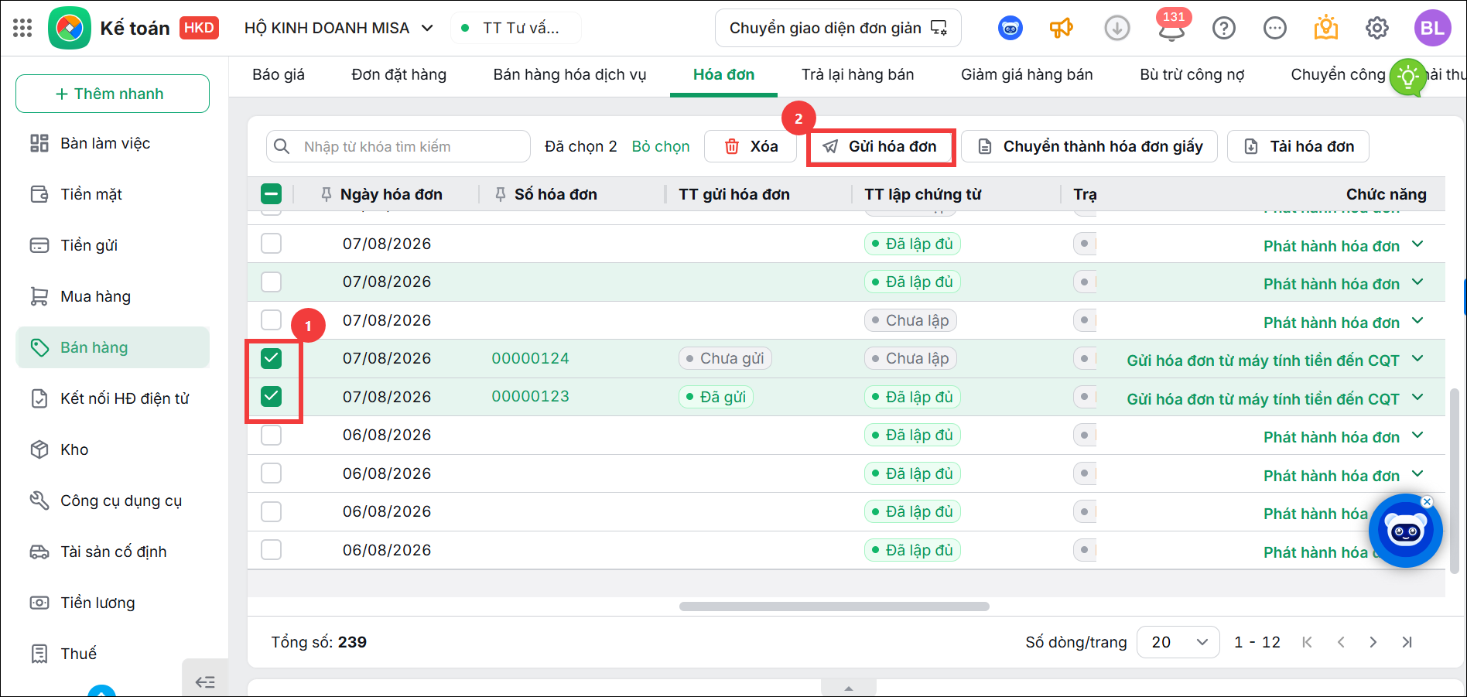Switch to Báo giá tab
The width and height of the screenshot is (1467, 697).
pyautogui.click(x=279, y=75)
